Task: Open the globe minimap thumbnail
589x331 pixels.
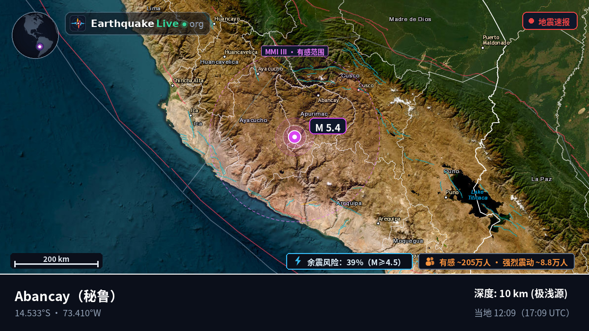Action: (x=35, y=35)
